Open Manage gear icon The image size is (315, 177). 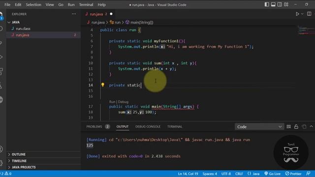coord(1,163)
